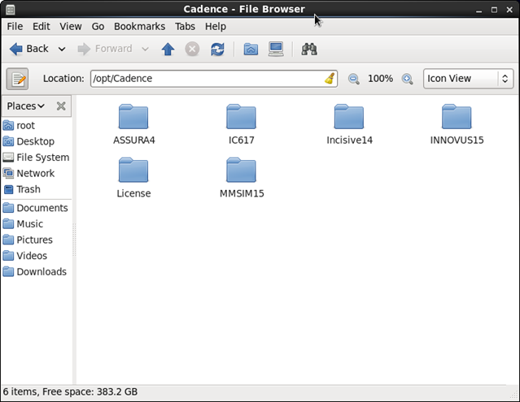Click the greyed Forward arrow button

point(105,49)
